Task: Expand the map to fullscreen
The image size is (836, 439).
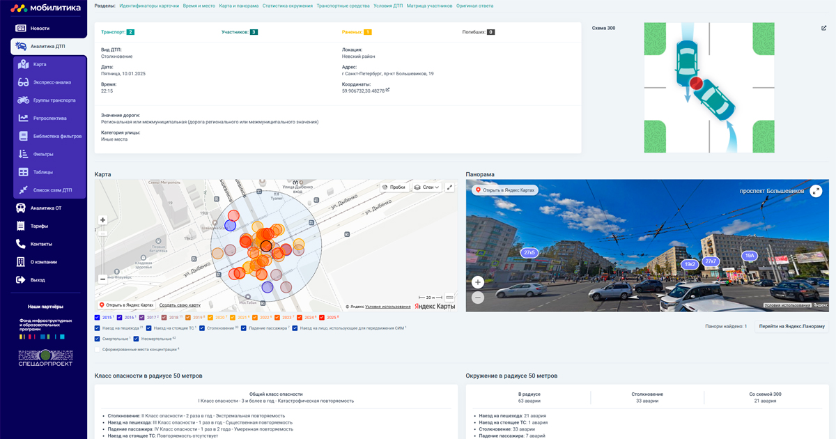Action: tap(449, 187)
